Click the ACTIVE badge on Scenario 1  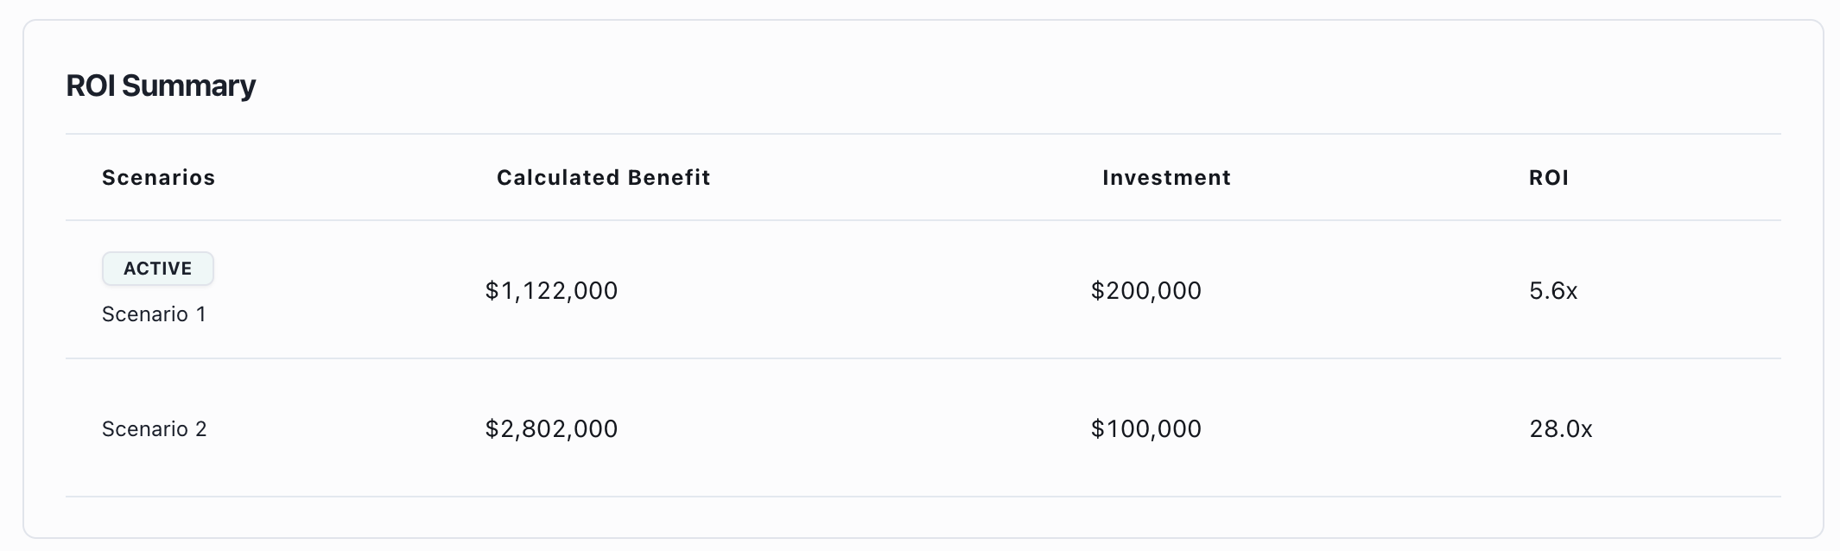click(157, 268)
